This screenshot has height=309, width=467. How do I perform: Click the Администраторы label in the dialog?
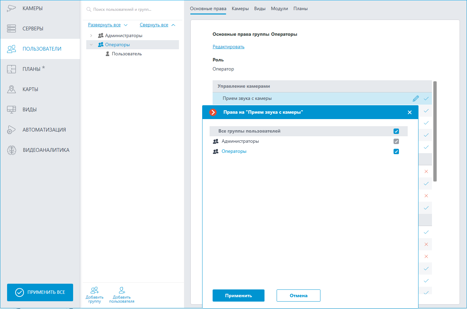[240, 141]
